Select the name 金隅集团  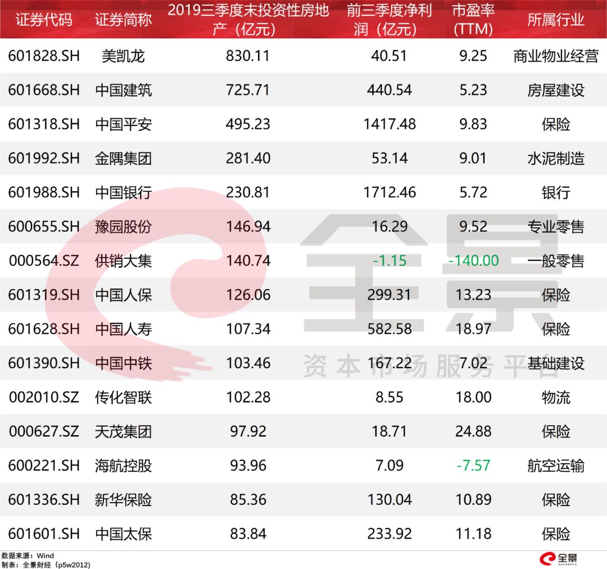(x=123, y=159)
